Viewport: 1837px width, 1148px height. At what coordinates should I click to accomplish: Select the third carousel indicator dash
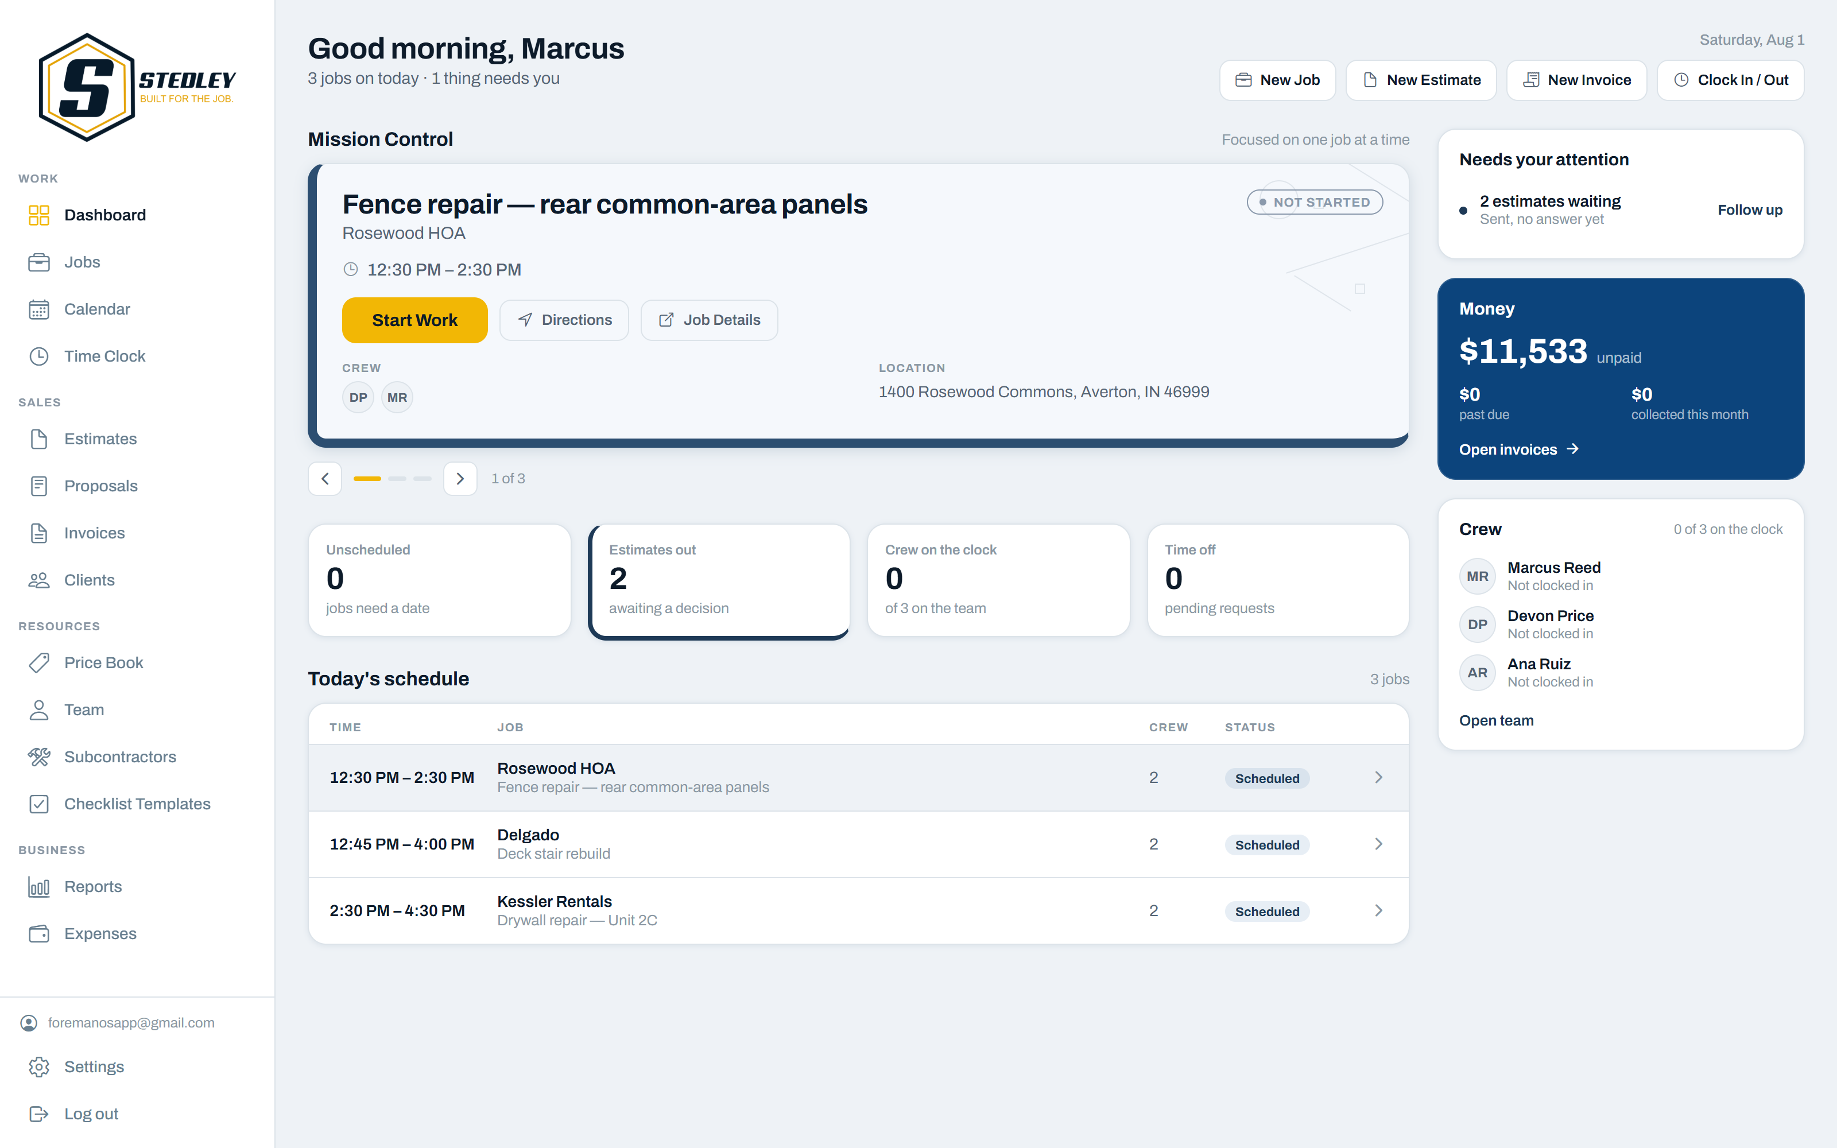pos(423,478)
